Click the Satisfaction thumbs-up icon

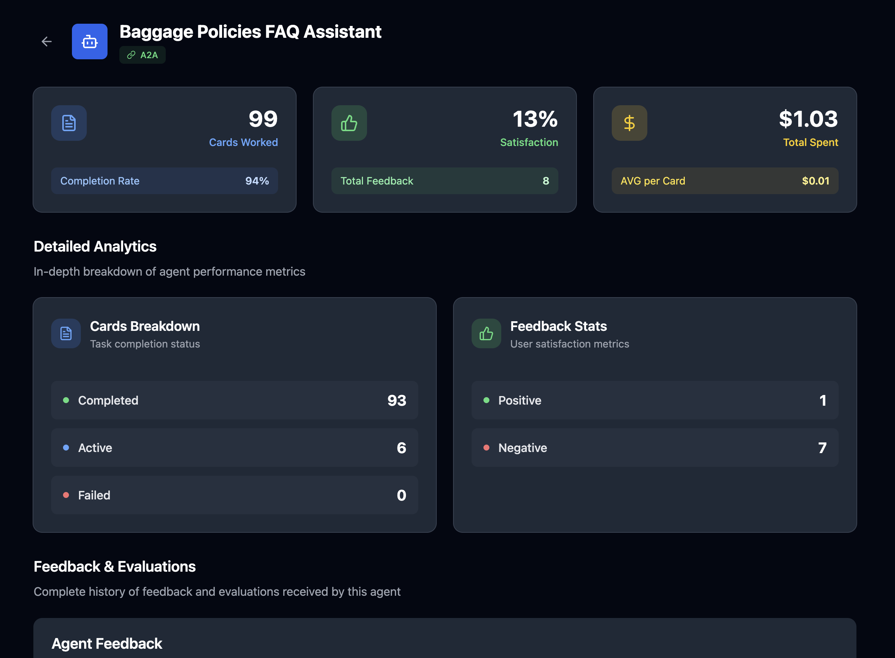coord(349,123)
